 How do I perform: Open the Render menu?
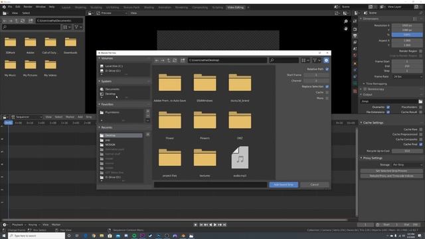(x=28, y=7)
